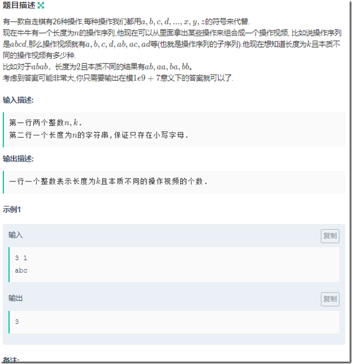The width and height of the screenshot is (352, 364).
Task: Click the sample input string "abc"
Action: point(21,270)
